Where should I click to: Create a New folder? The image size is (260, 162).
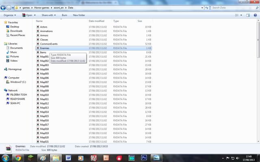[79, 15]
